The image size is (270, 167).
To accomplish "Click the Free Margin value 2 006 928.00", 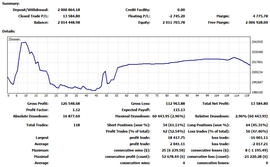I will click(x=256, y=22).
